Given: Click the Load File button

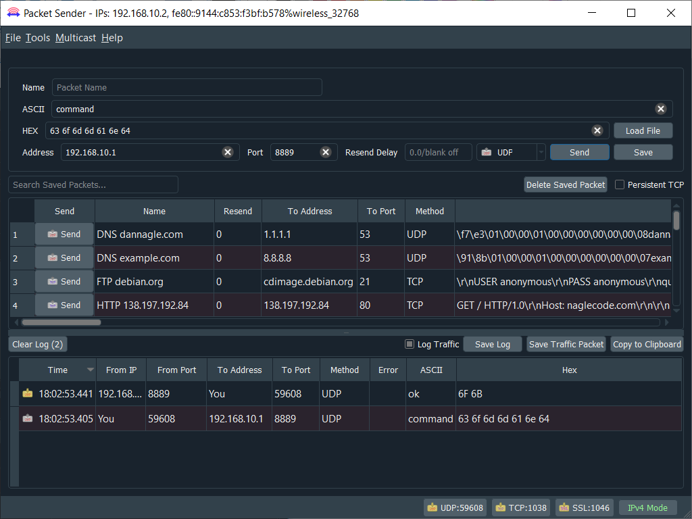Looking at the screenshot, I should [643, 130].
